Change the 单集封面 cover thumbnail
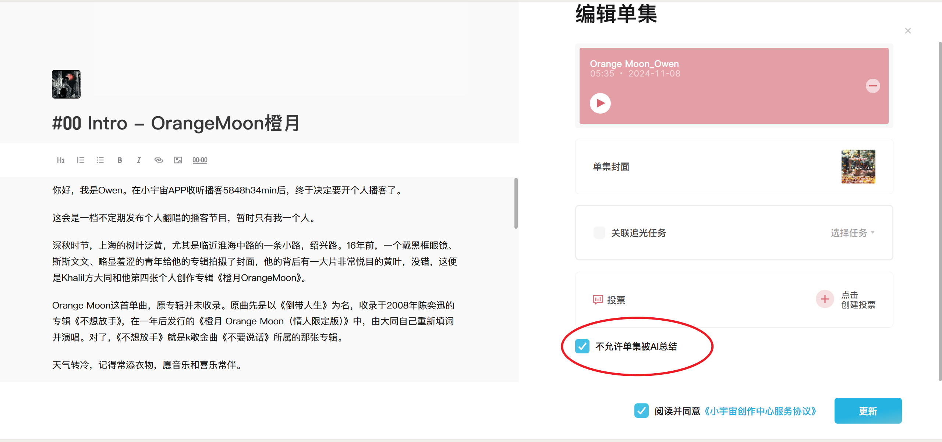 point(858,167)
